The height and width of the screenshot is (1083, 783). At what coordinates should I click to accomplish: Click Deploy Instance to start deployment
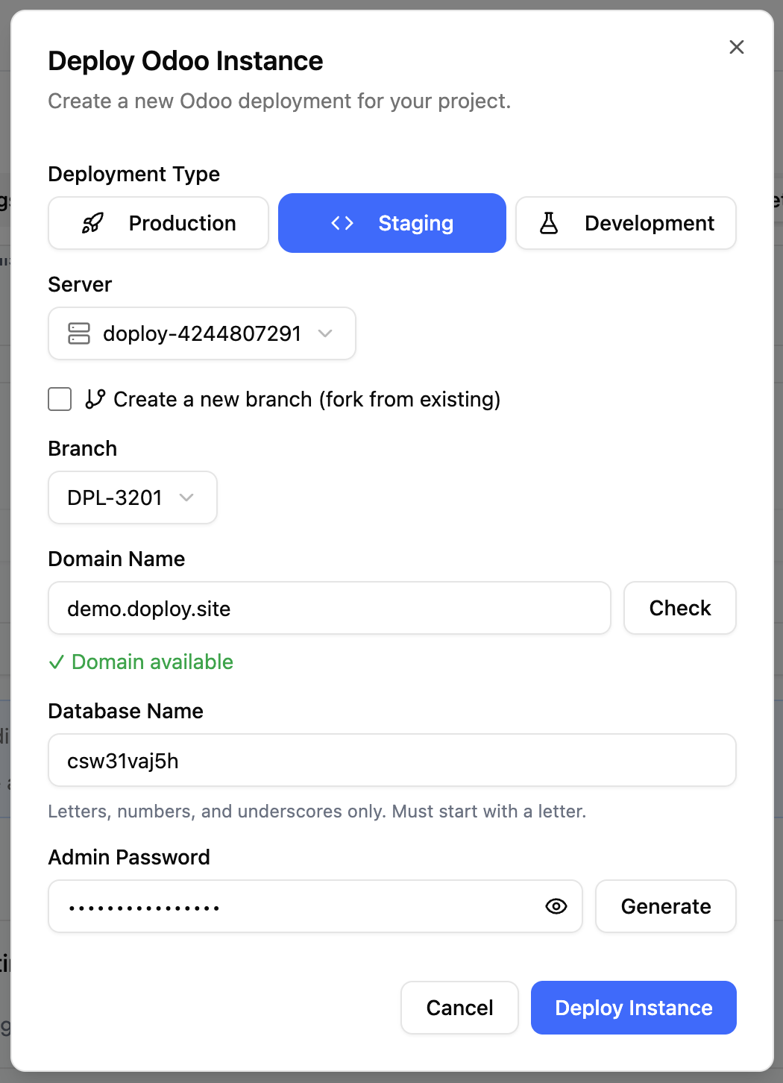click(x=633, y=1008)
